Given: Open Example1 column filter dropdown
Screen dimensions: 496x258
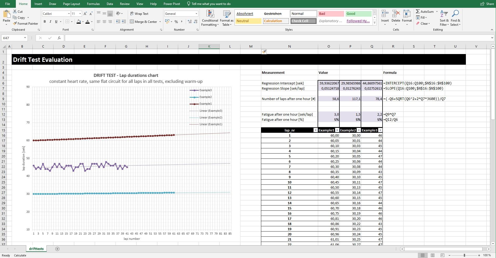Looking at the screenshot, I should tap(337, 130).
